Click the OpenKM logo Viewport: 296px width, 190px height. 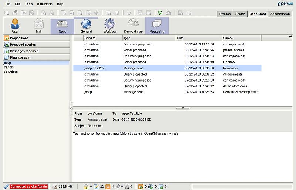point(285,4)
